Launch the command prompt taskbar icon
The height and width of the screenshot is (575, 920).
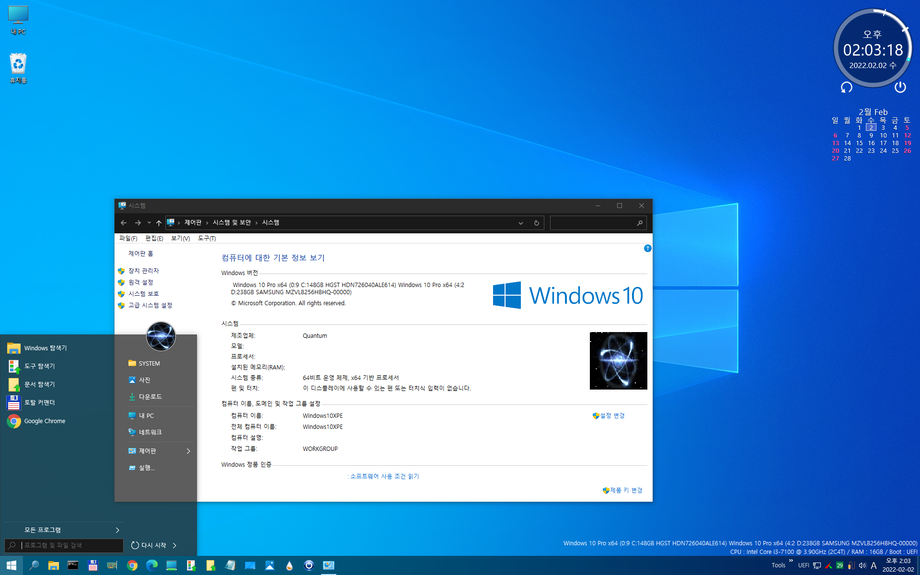(x=73, y=565)
